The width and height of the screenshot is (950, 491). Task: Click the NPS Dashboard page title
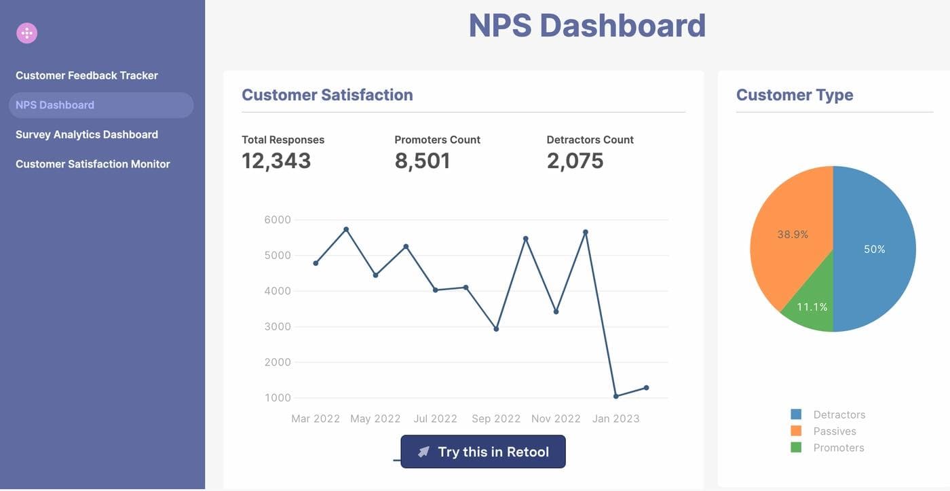(587, 26)
